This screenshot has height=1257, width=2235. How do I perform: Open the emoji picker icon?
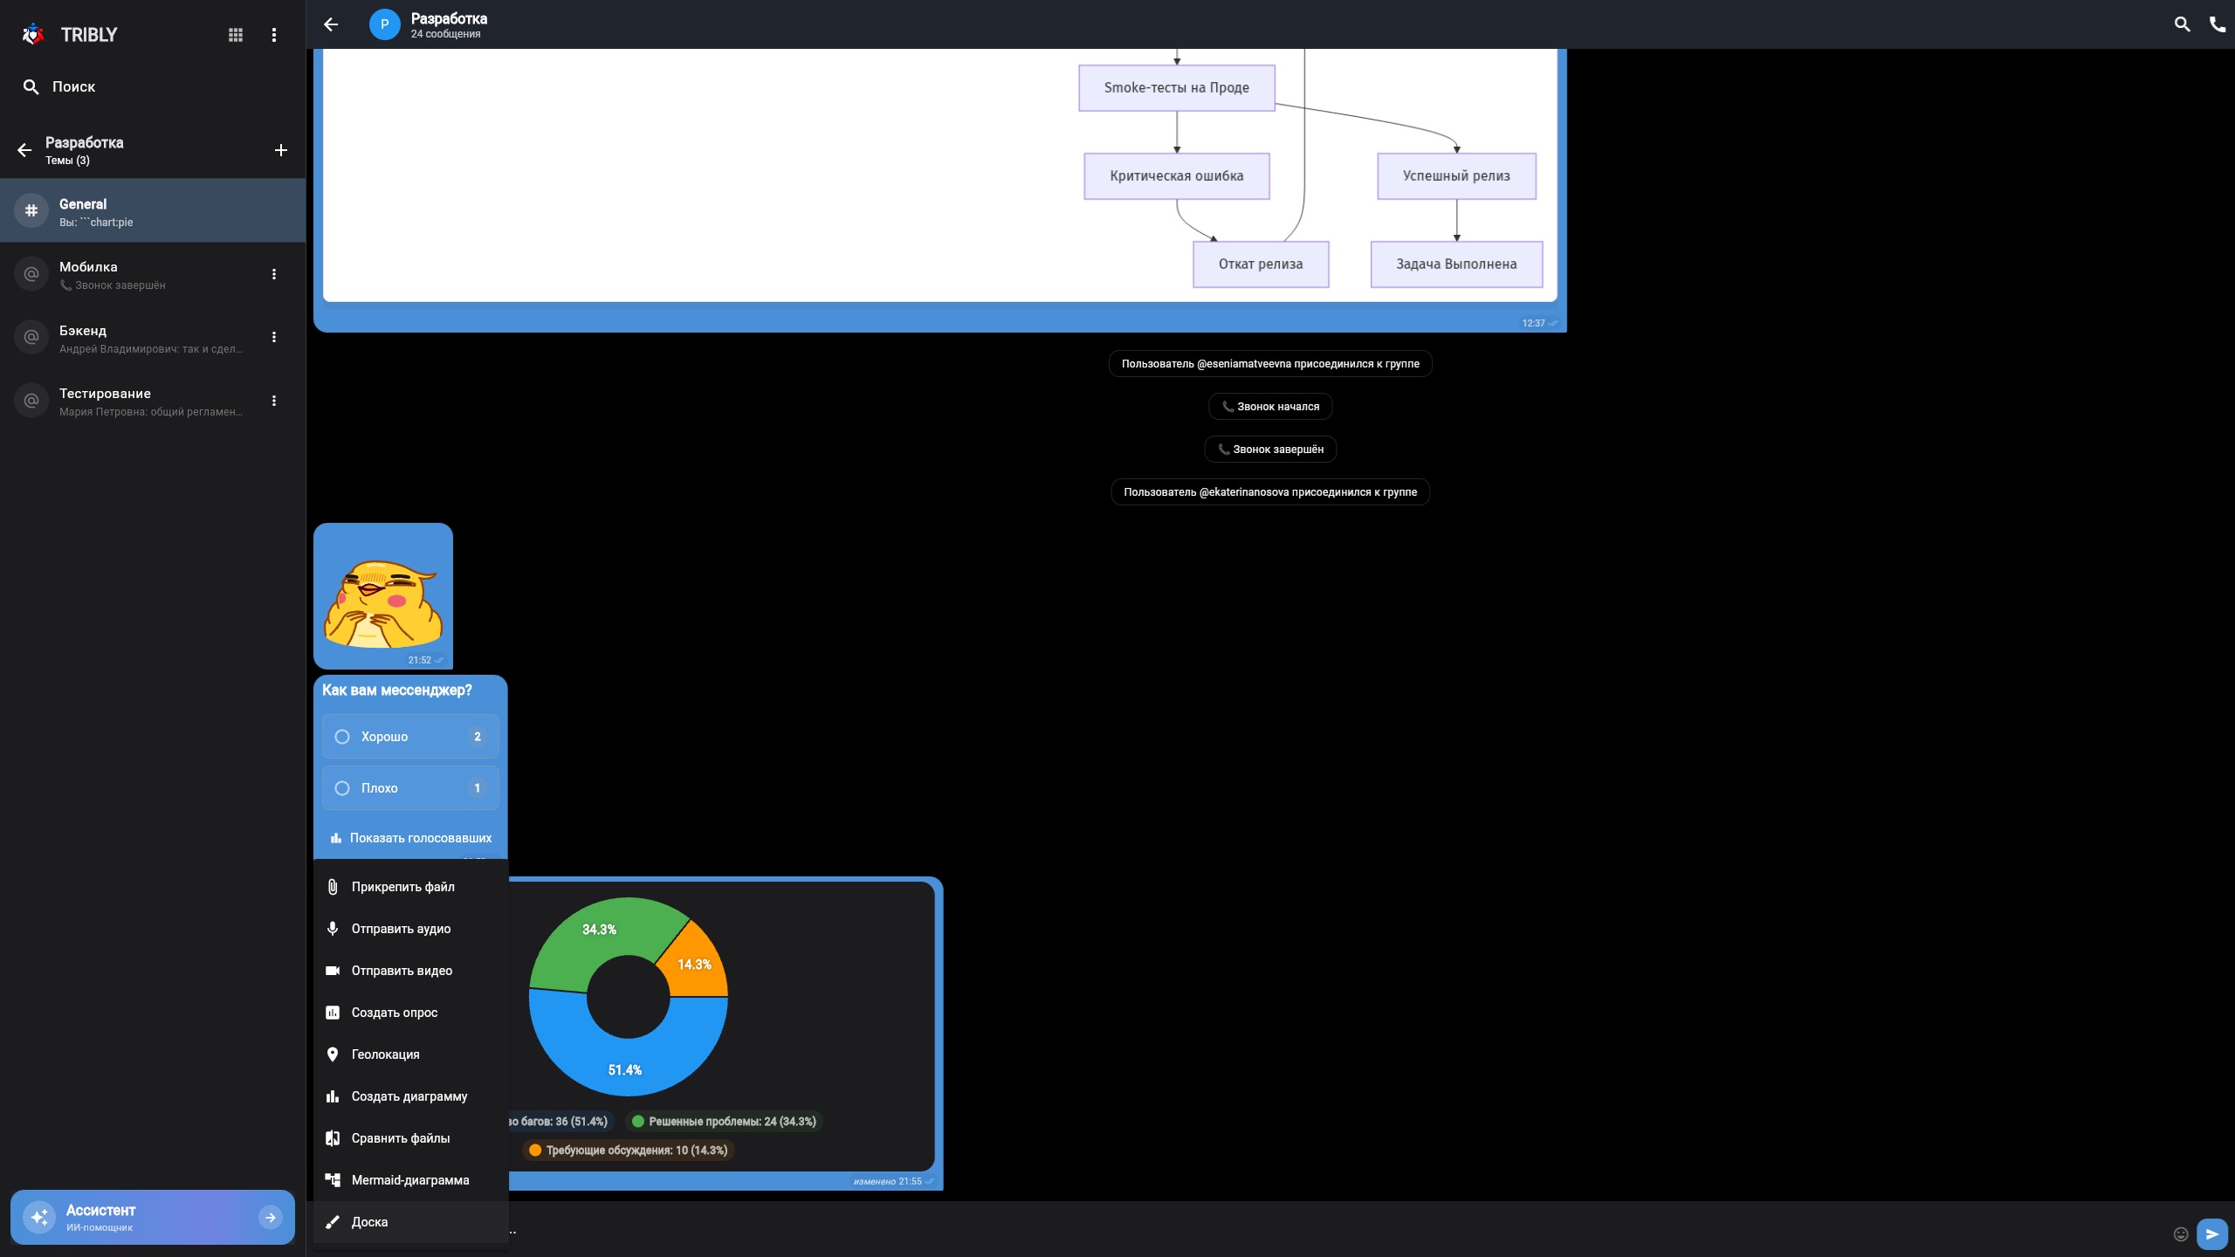coord(2181,1233)
